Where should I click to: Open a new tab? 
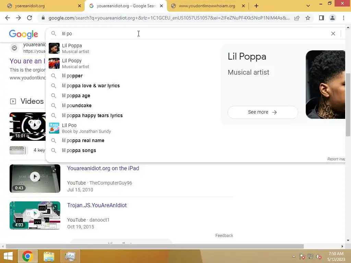pyautogui.click(x=256, y=6)
